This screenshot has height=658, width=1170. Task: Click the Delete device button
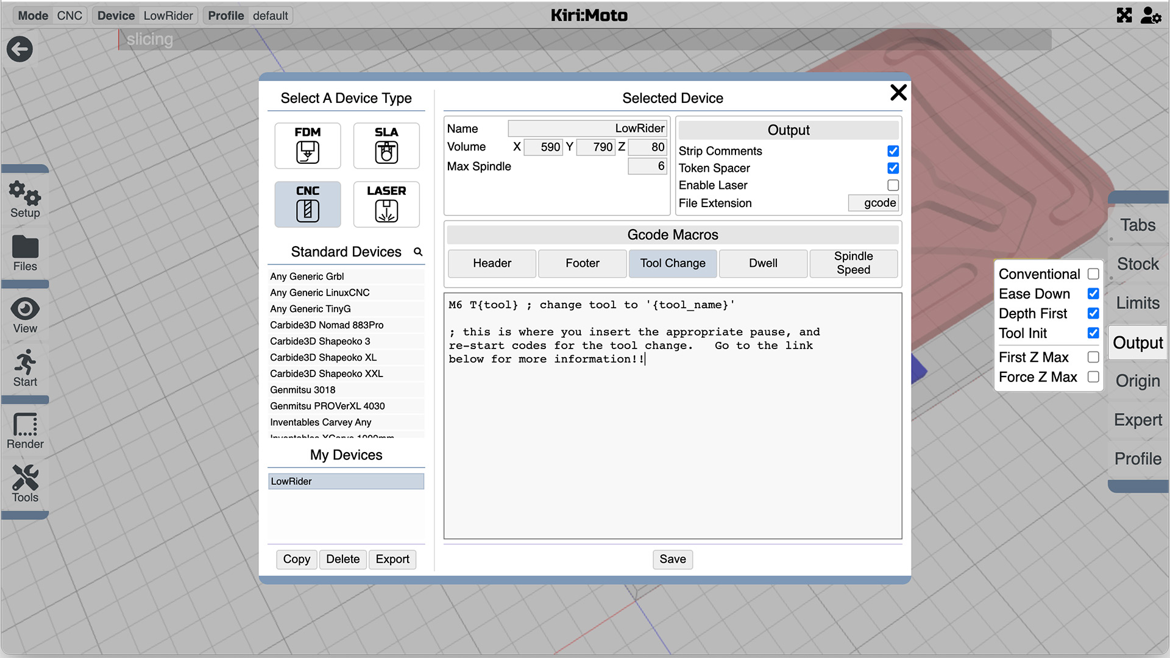pos(342,559)
